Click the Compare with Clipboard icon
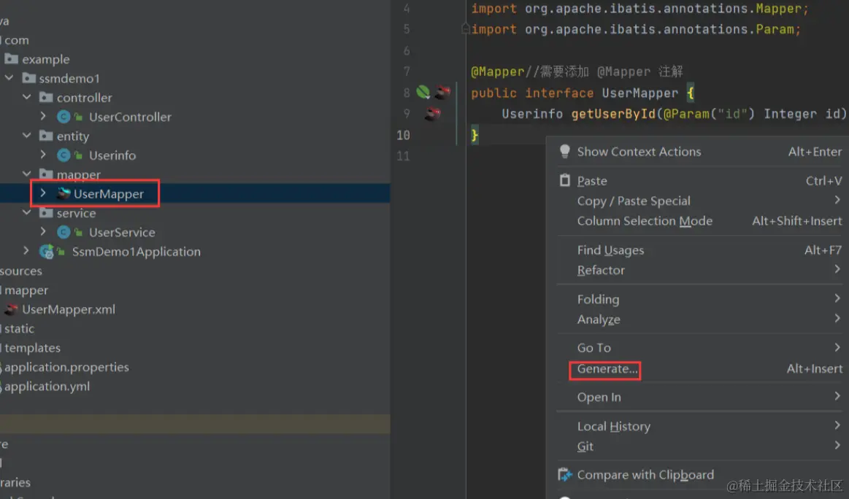 click(x=565, y=475)
